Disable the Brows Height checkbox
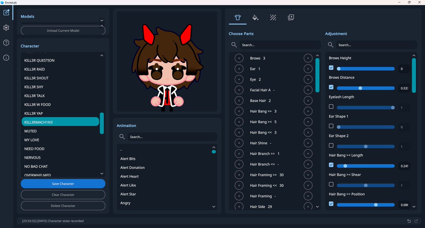425x228 pixels. 331,68
